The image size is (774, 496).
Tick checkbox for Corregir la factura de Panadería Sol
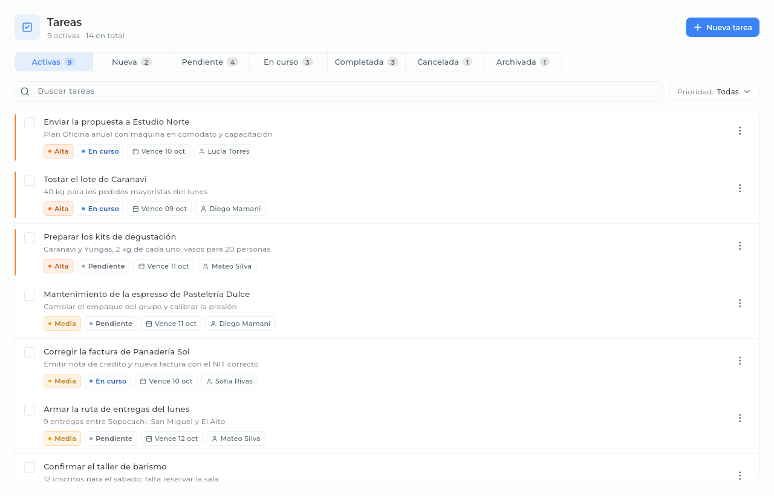pyautogui.click(x=30, y=353)
